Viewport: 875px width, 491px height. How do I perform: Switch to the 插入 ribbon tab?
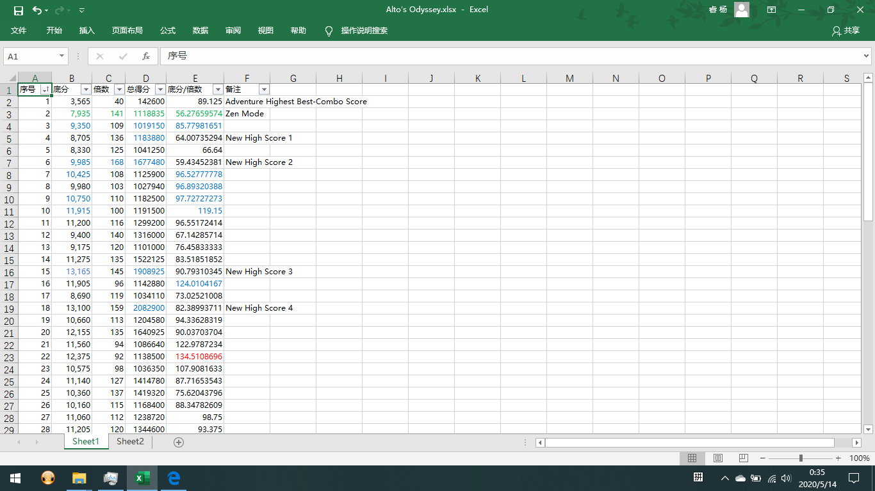(87, 31)
